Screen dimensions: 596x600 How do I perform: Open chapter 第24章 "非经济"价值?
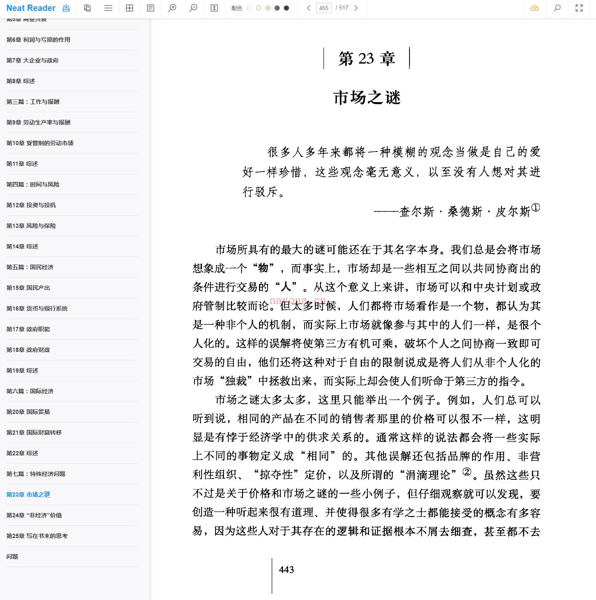click(x=34, y=515)
